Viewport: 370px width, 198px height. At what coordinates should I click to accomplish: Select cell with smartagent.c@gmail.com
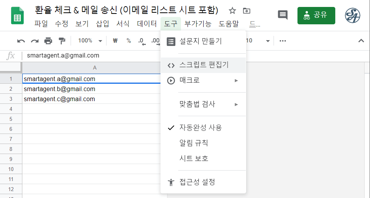pyautogui.click(x=91, y=99)
